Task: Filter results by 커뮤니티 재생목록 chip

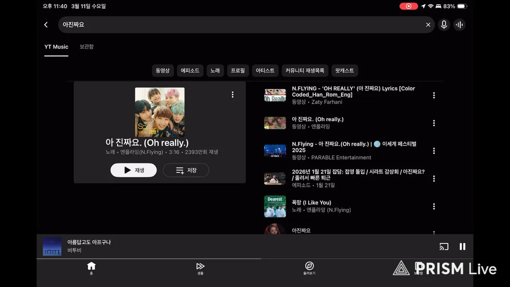Action: click(x=305, y=71)
